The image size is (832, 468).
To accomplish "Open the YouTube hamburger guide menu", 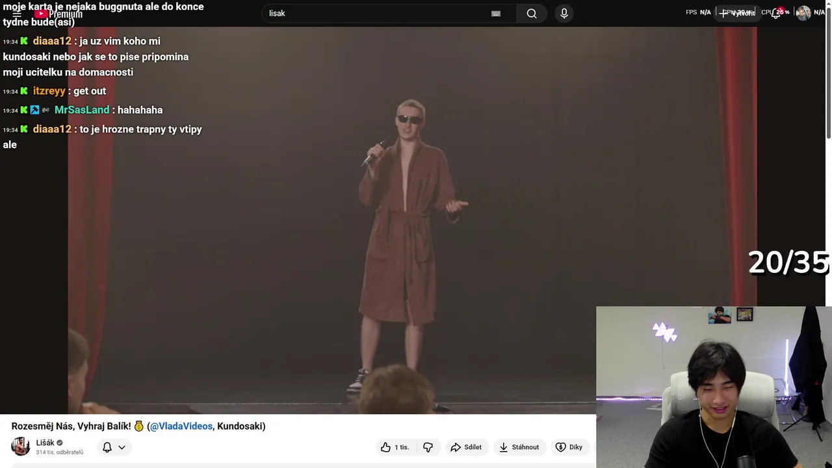I will pos(17,14).
